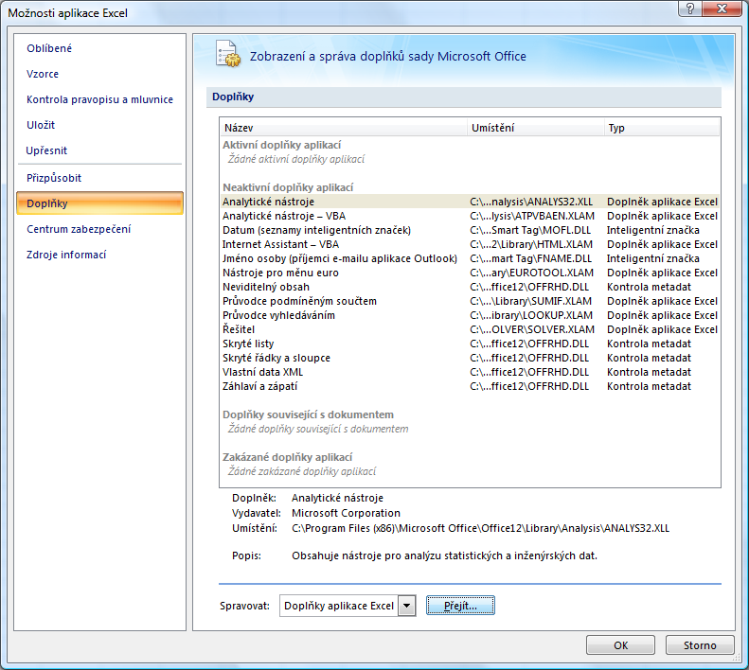Click the SOLVER.XLAM location cell

pos(532,329)
